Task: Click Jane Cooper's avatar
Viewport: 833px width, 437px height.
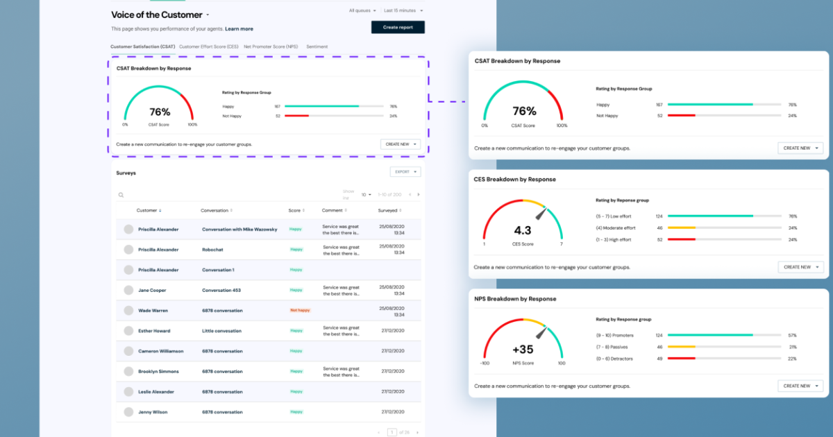Action: 128,290
